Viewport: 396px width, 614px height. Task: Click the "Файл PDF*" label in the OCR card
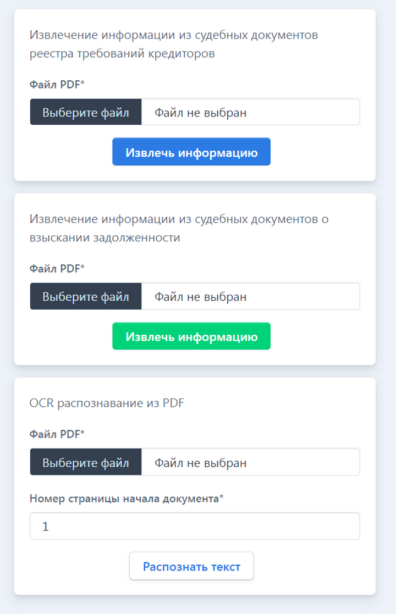click(x=57, y=434)
